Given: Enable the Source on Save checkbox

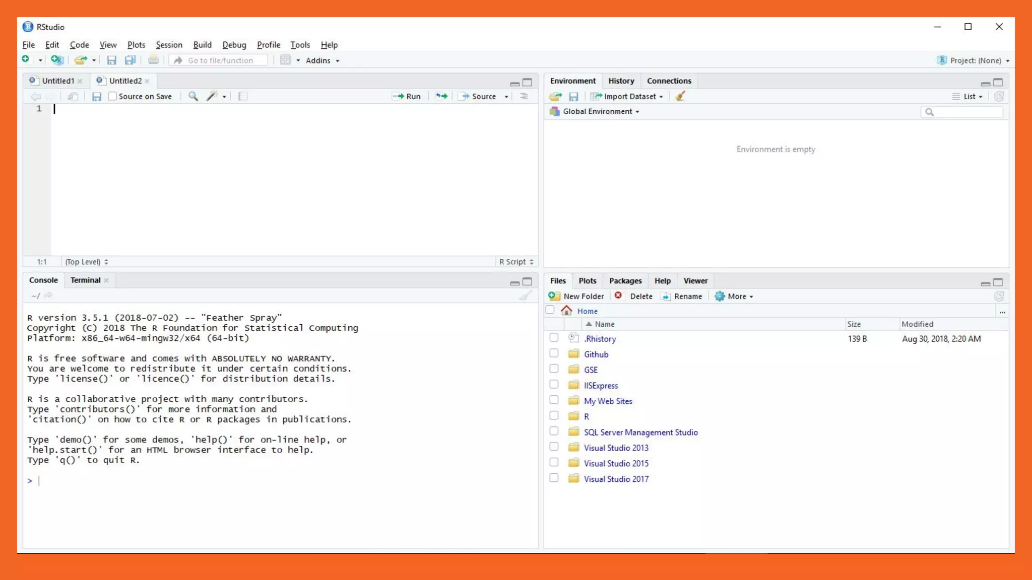Looking at the screenshot, I should pos(113,96).
